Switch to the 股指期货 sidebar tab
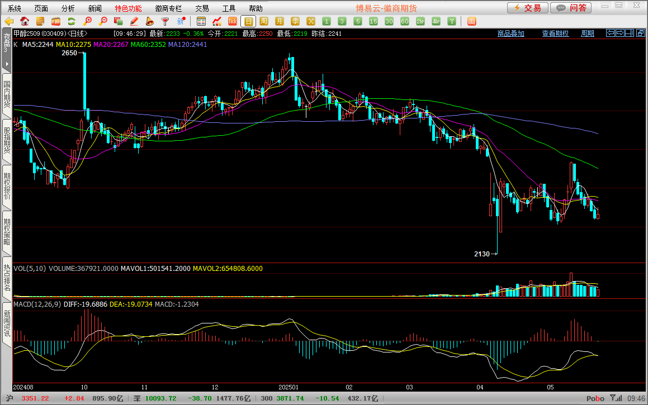648x405 pixels. click(7, 140)
